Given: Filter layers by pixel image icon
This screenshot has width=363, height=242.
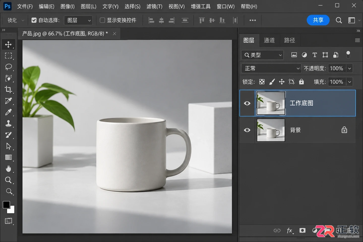Looking at the screenshot, I should click(x=294, y=55).
